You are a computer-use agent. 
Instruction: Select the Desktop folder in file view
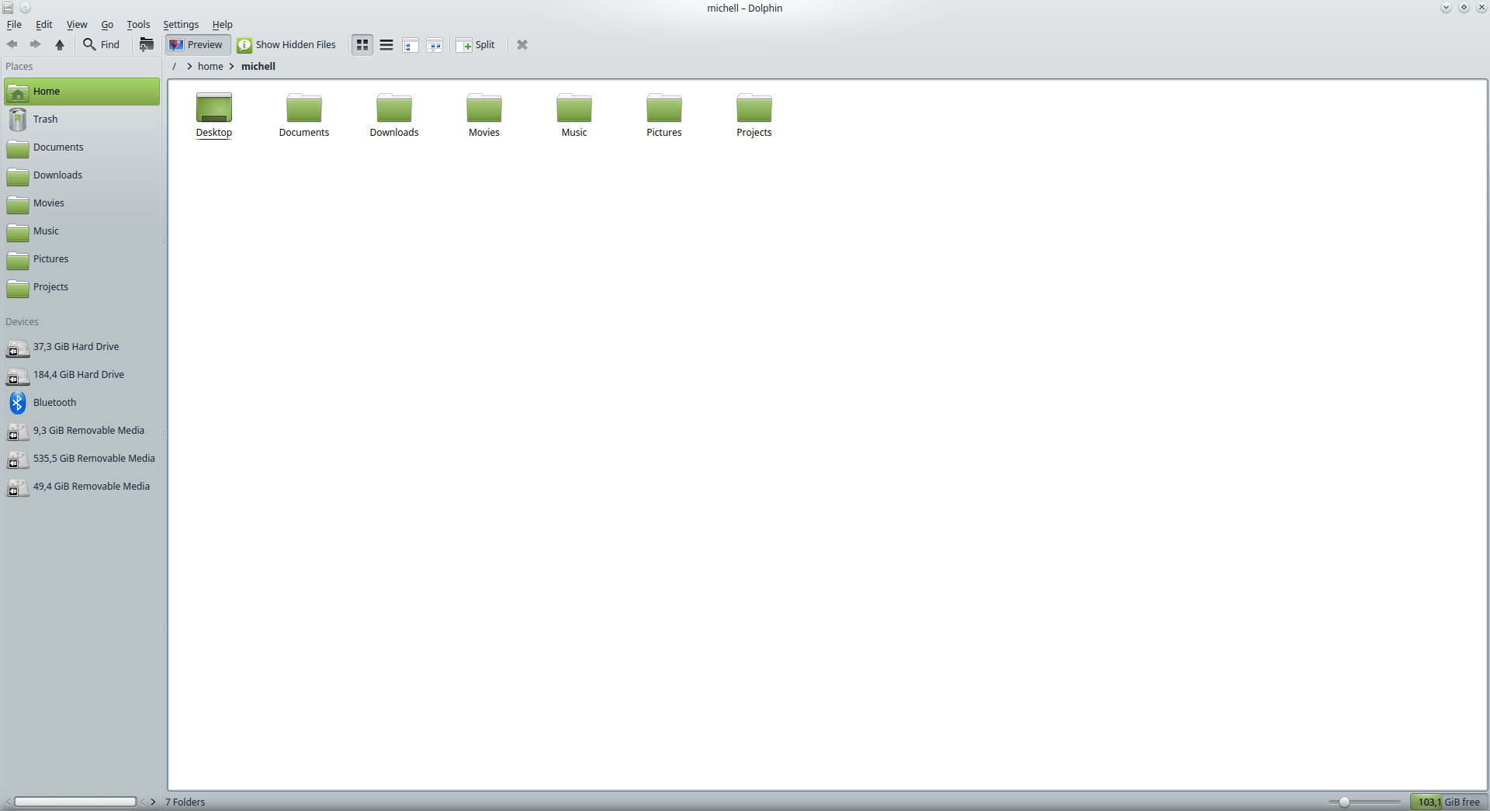pyautogui.click(x=214, y=115)
